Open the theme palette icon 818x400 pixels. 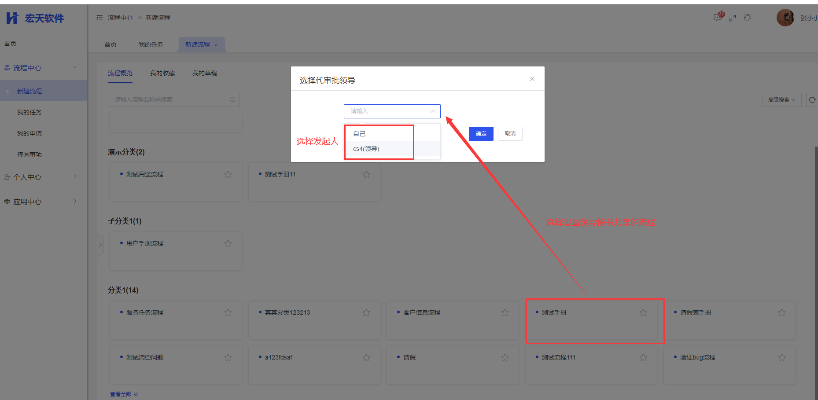(x=748, y=18)
